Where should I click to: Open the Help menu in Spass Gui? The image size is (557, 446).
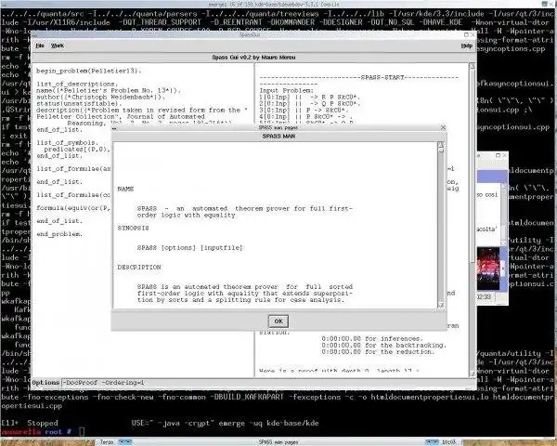[466, 46]
